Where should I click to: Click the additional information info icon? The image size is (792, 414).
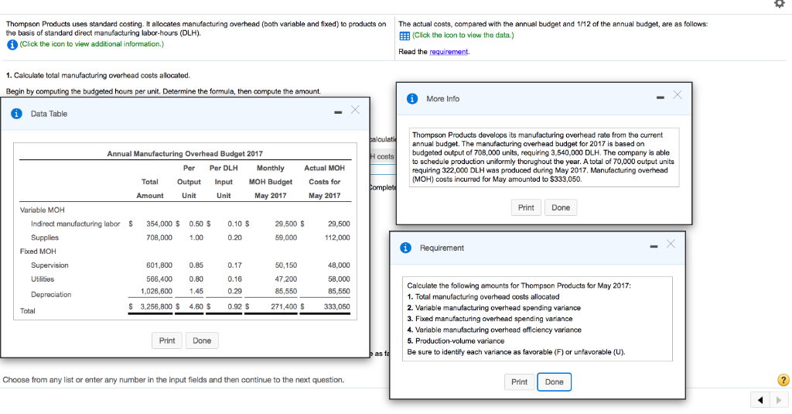click(12, 44)
